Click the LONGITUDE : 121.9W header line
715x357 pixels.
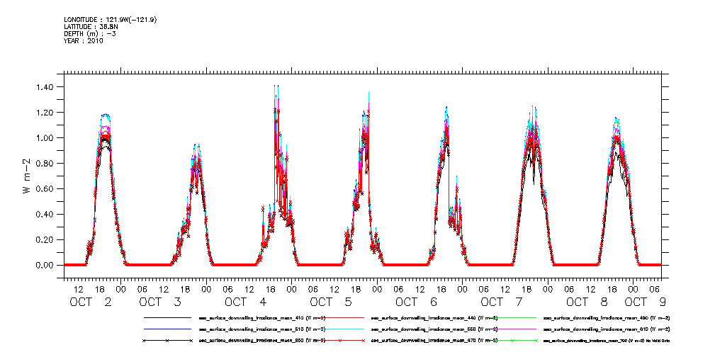coord(112,20)
